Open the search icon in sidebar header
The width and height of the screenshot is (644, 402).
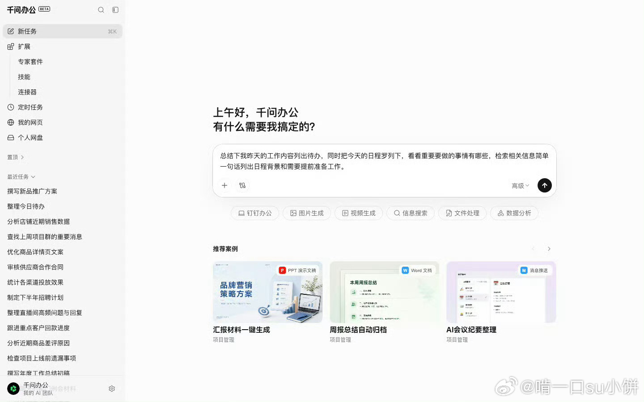(x=101, y=10)
